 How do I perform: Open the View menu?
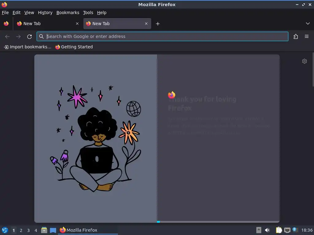(29, 13)
